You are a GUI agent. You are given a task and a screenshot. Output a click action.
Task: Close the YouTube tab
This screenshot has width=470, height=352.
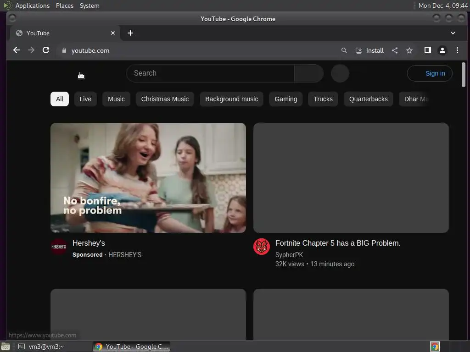(113, 33)
